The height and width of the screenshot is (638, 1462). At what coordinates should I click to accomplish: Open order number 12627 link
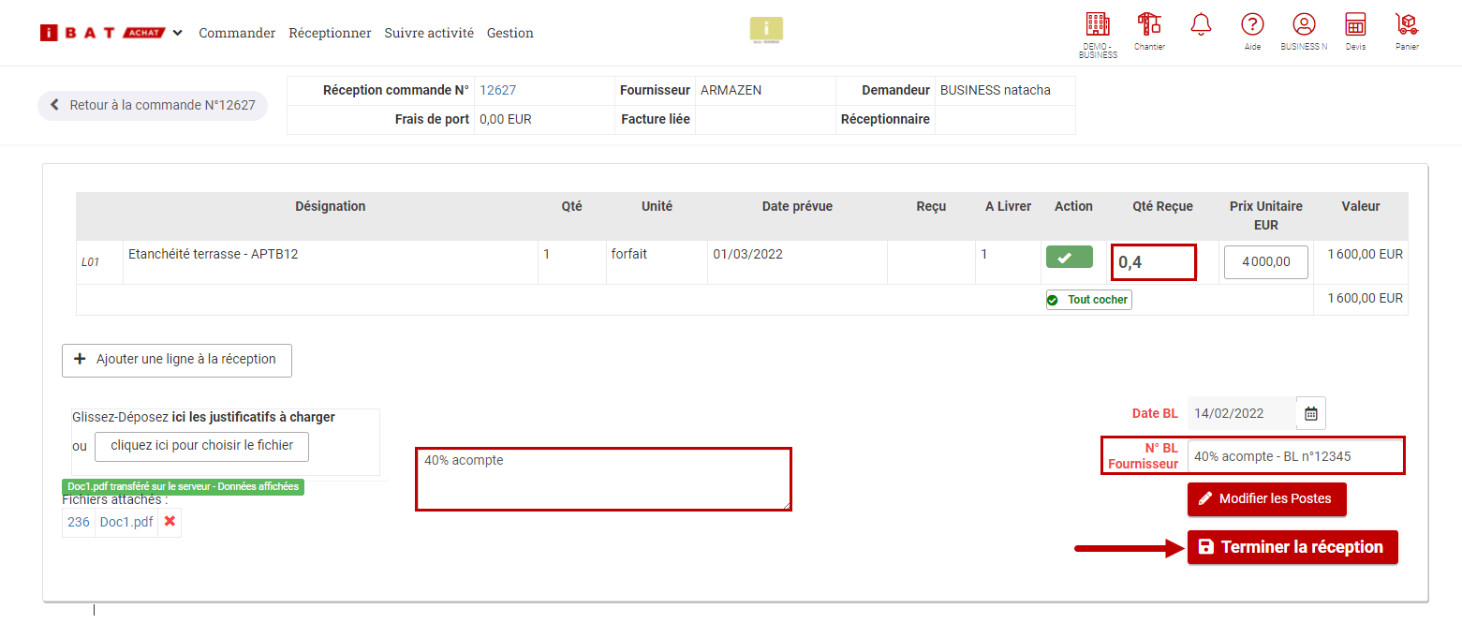pos(498,91)
